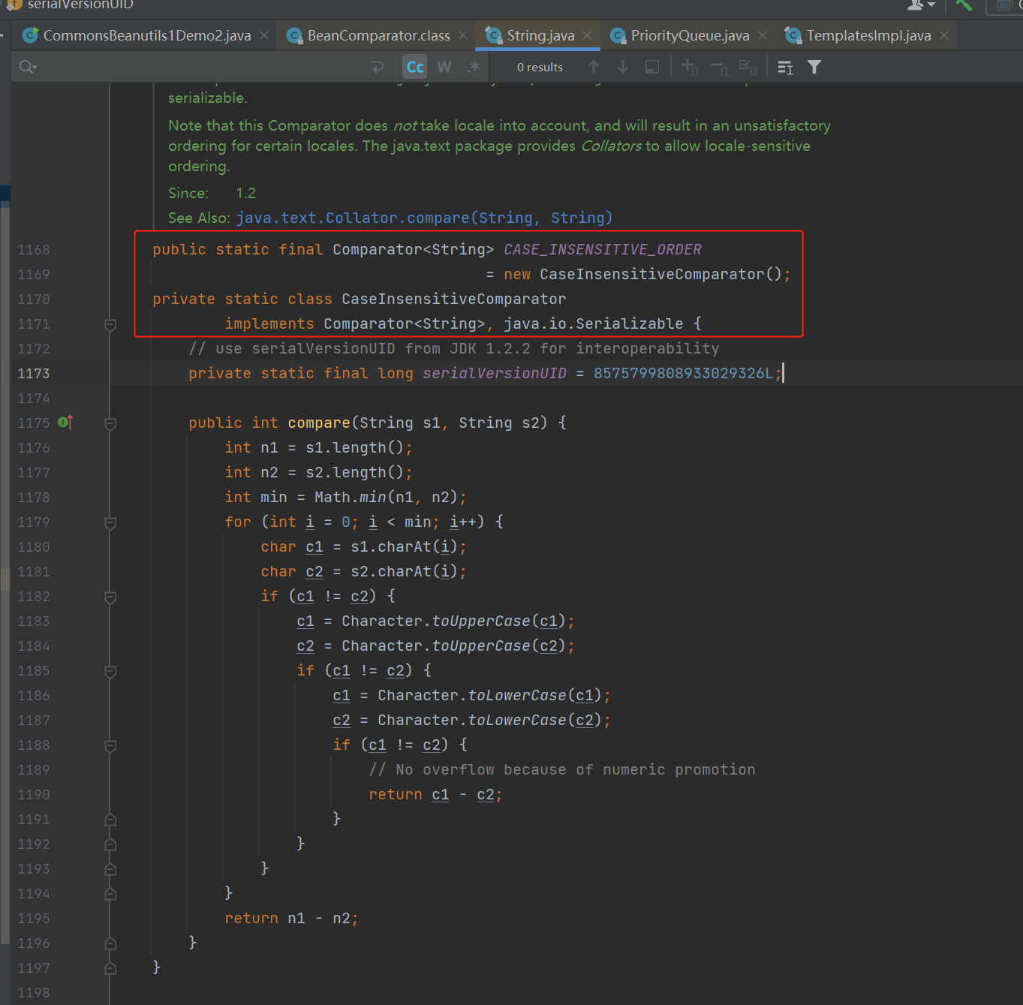
Task: Close the String.java tab
Action: click(x=587, y=35)
